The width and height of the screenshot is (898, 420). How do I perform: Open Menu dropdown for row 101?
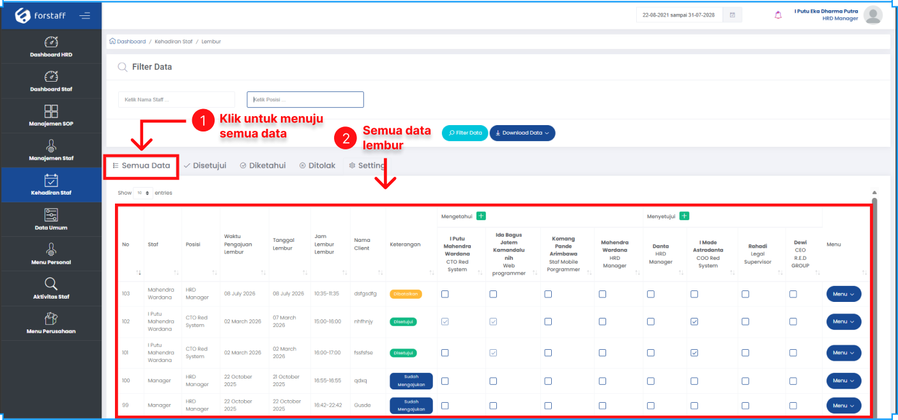point(844,353)
